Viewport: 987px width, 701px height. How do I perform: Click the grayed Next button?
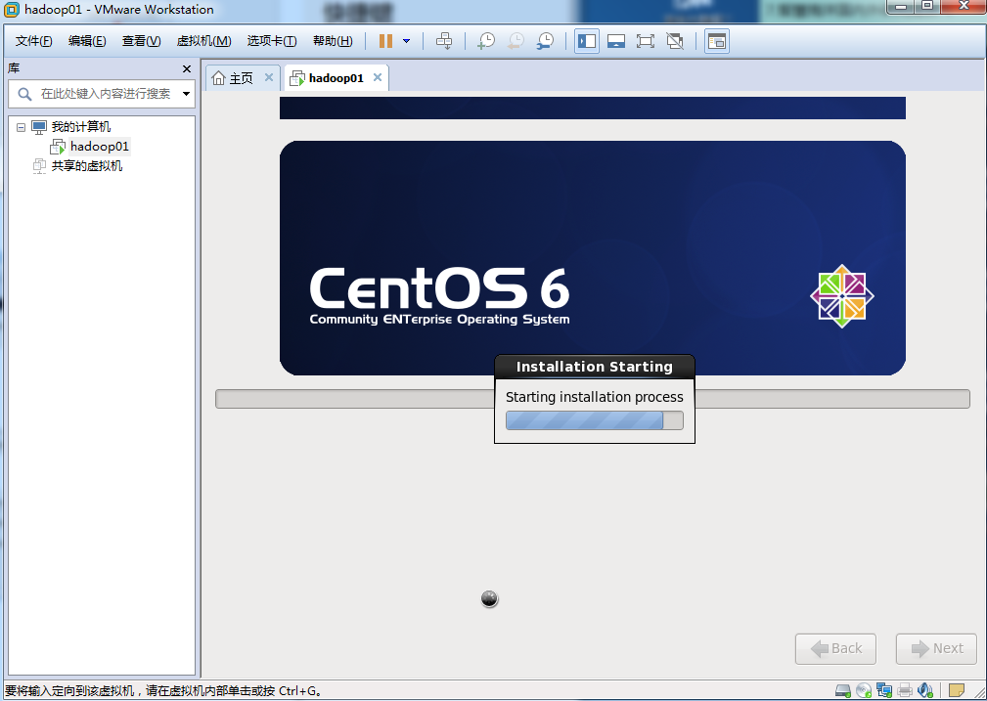(x=935, y=648)
